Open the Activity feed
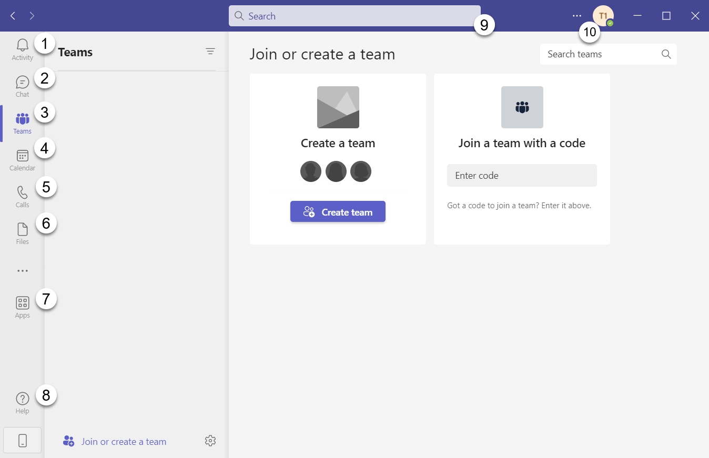Viewport: 709px width, 458px height. point(22,48)
